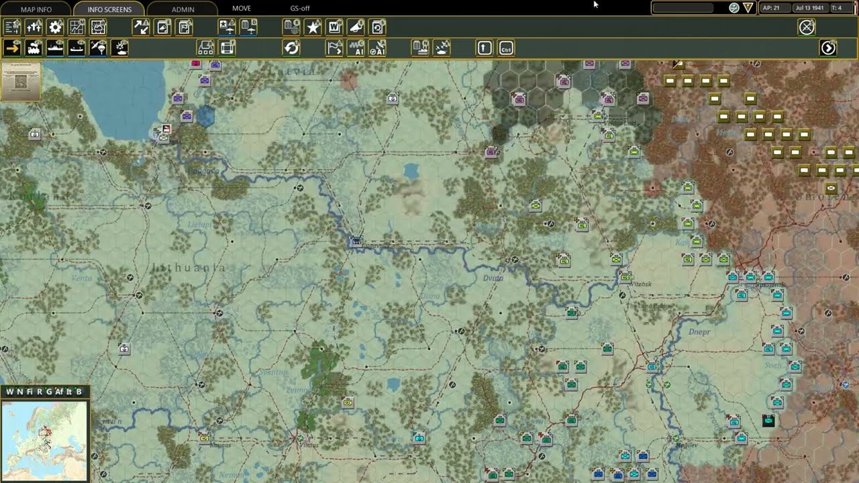Open the INFO SCREENS tab
Screen dimensions: 859x483
pos(109,9)
